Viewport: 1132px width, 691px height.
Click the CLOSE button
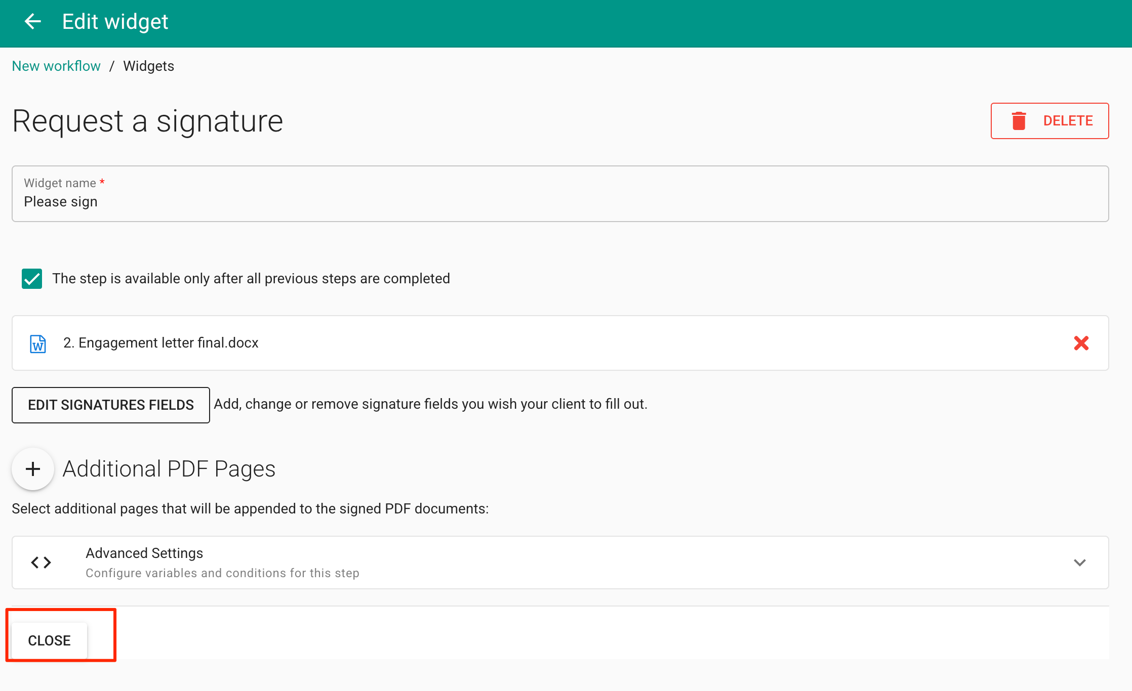click(49, 640)
